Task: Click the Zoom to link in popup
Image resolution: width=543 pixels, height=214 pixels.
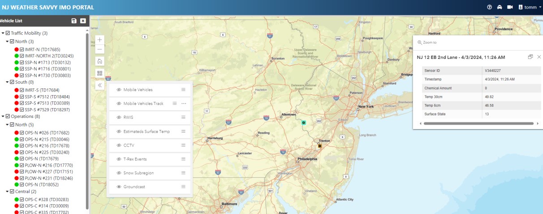Action: click(427, 42)
